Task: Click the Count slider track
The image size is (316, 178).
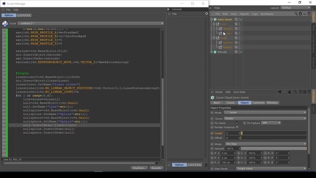Action: (274, 133)
